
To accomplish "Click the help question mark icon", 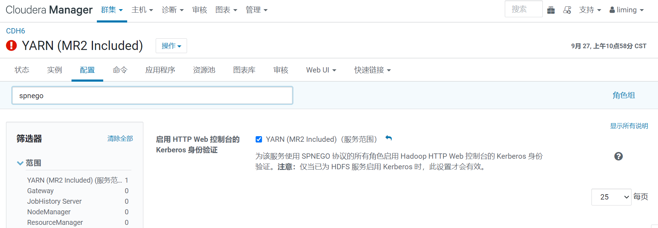I will [x=619, y=156].
